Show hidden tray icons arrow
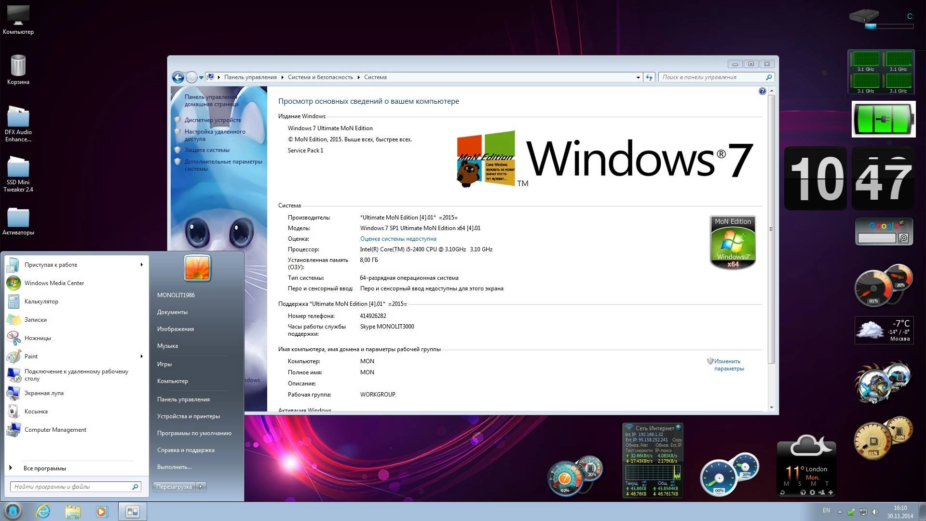The height and width of the screenshot is (521, 926). coord(840,512)
